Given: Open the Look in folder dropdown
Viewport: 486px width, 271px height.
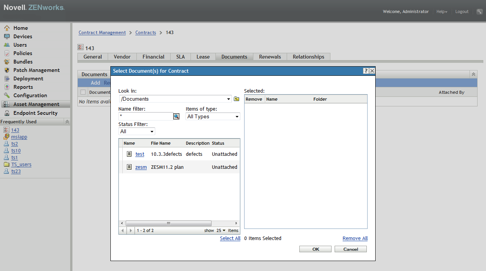Looking at the screenshot, I should 228,98.
